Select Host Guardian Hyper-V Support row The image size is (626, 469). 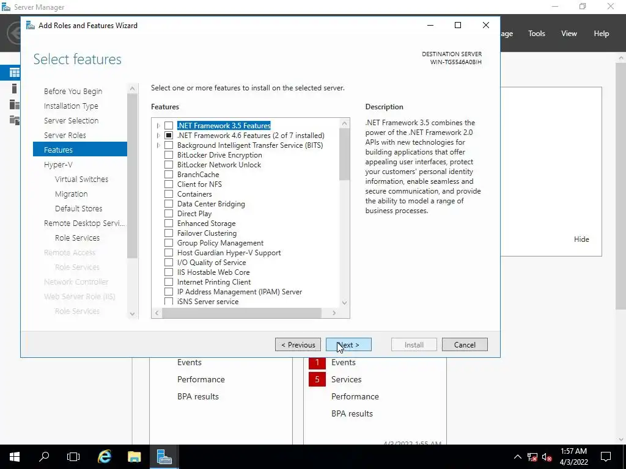[x=229, y=253]
